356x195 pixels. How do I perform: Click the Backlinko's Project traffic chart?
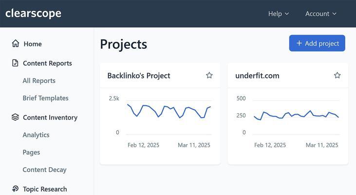(x=169, y=117)
